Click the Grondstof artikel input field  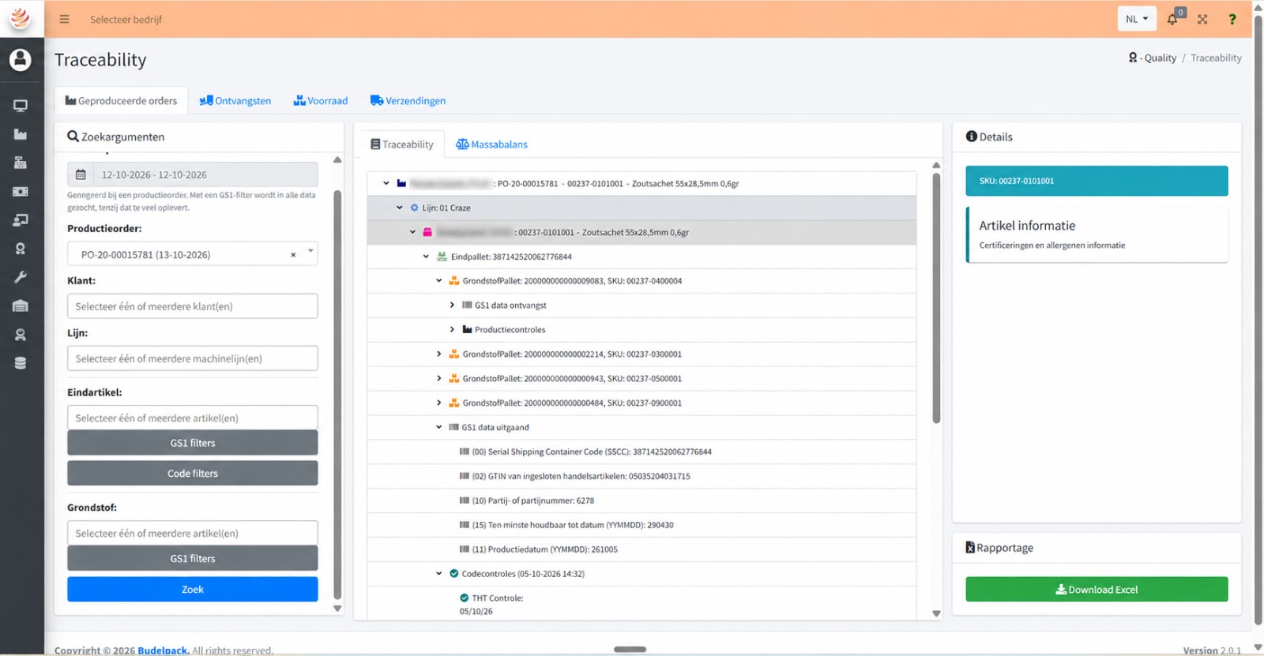click(x=193, y=534)
